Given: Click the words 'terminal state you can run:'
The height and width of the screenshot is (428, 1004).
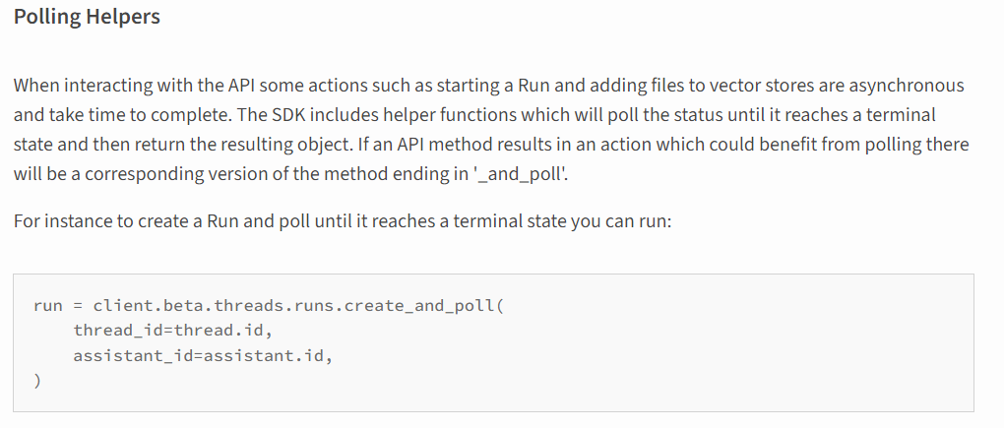Looking at the screenshot, I should (563, 221).
